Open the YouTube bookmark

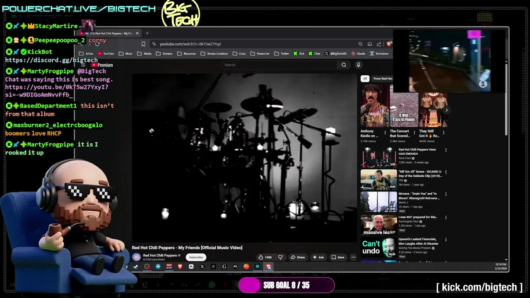(106, 53)
